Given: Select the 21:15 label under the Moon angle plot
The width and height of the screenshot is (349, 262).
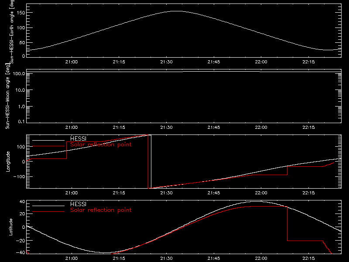Looking at the screenshot, I should pos(119,128).
